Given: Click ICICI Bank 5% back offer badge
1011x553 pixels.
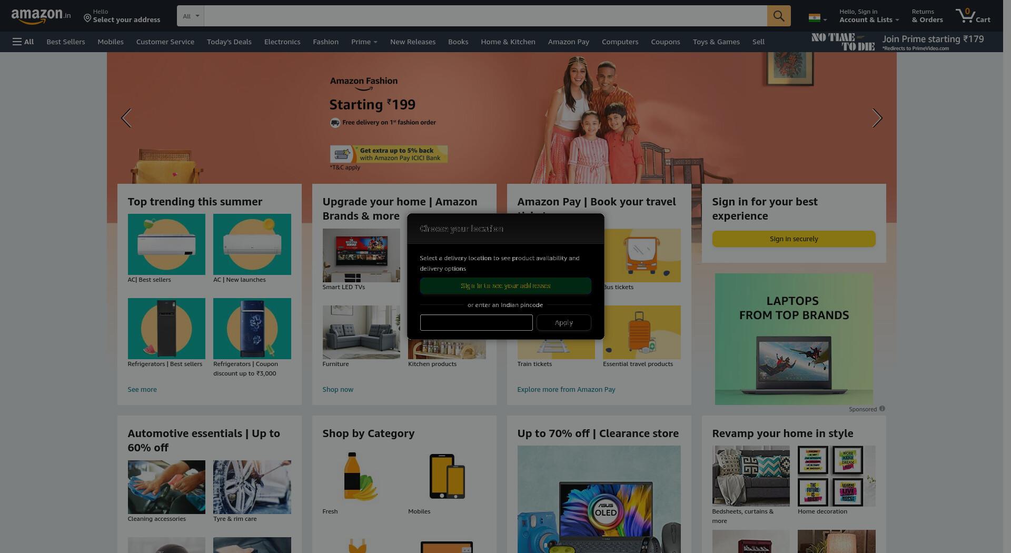Looking at the screenshot, I should point(389,154).
